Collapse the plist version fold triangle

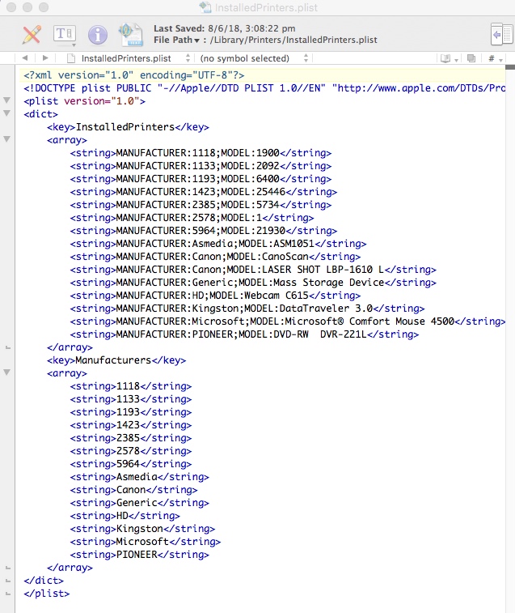(6, 100)
